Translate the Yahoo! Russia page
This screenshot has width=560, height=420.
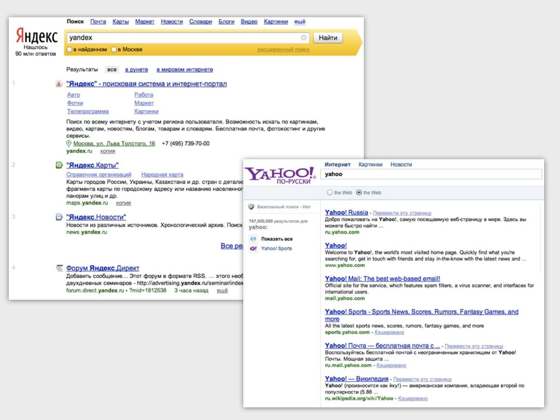tap(402, 213)
